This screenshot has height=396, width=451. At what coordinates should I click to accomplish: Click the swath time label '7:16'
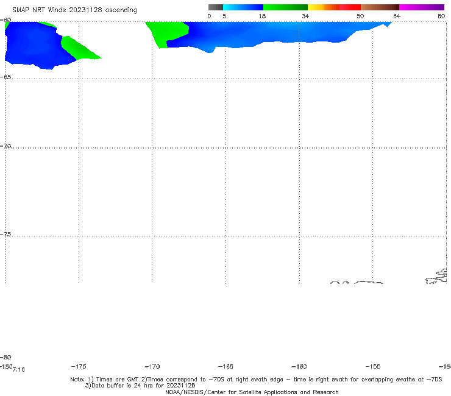point(19,370)
